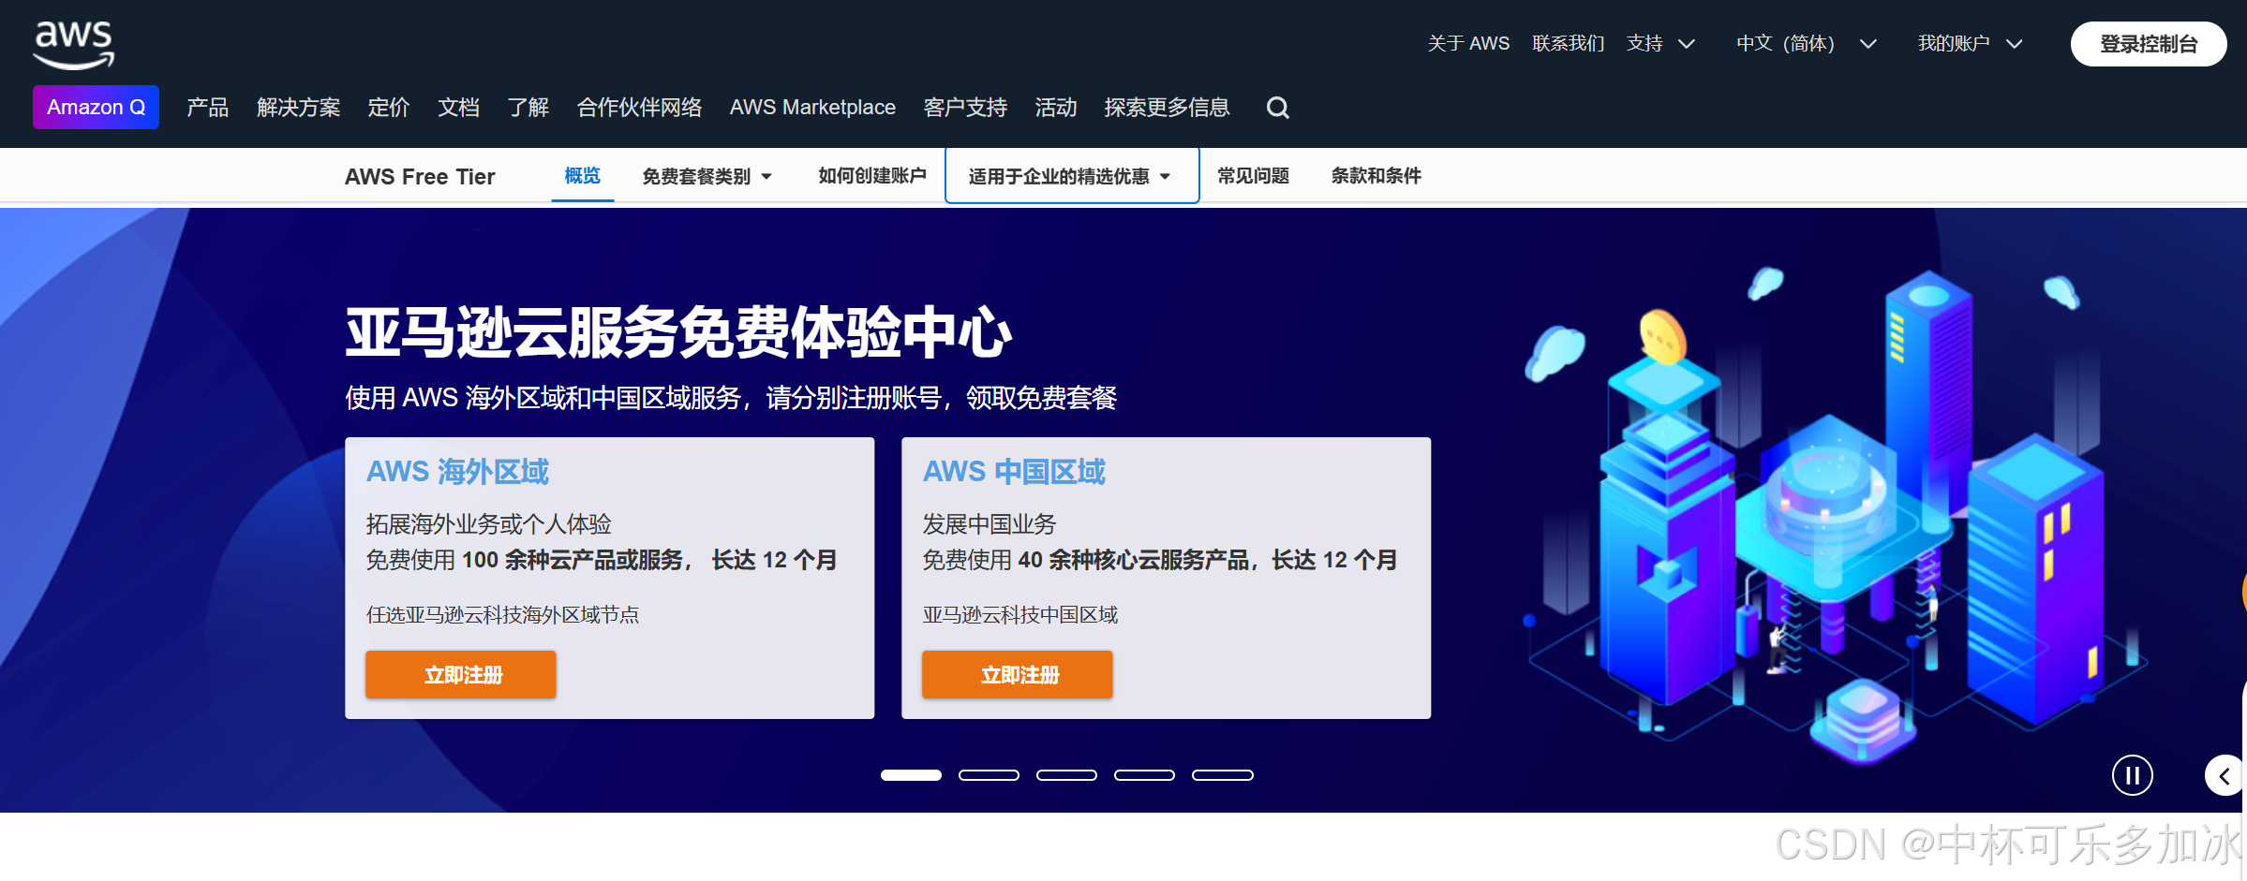
Task: Select the 如何创建账户 tab
Action: click(871, 176)
